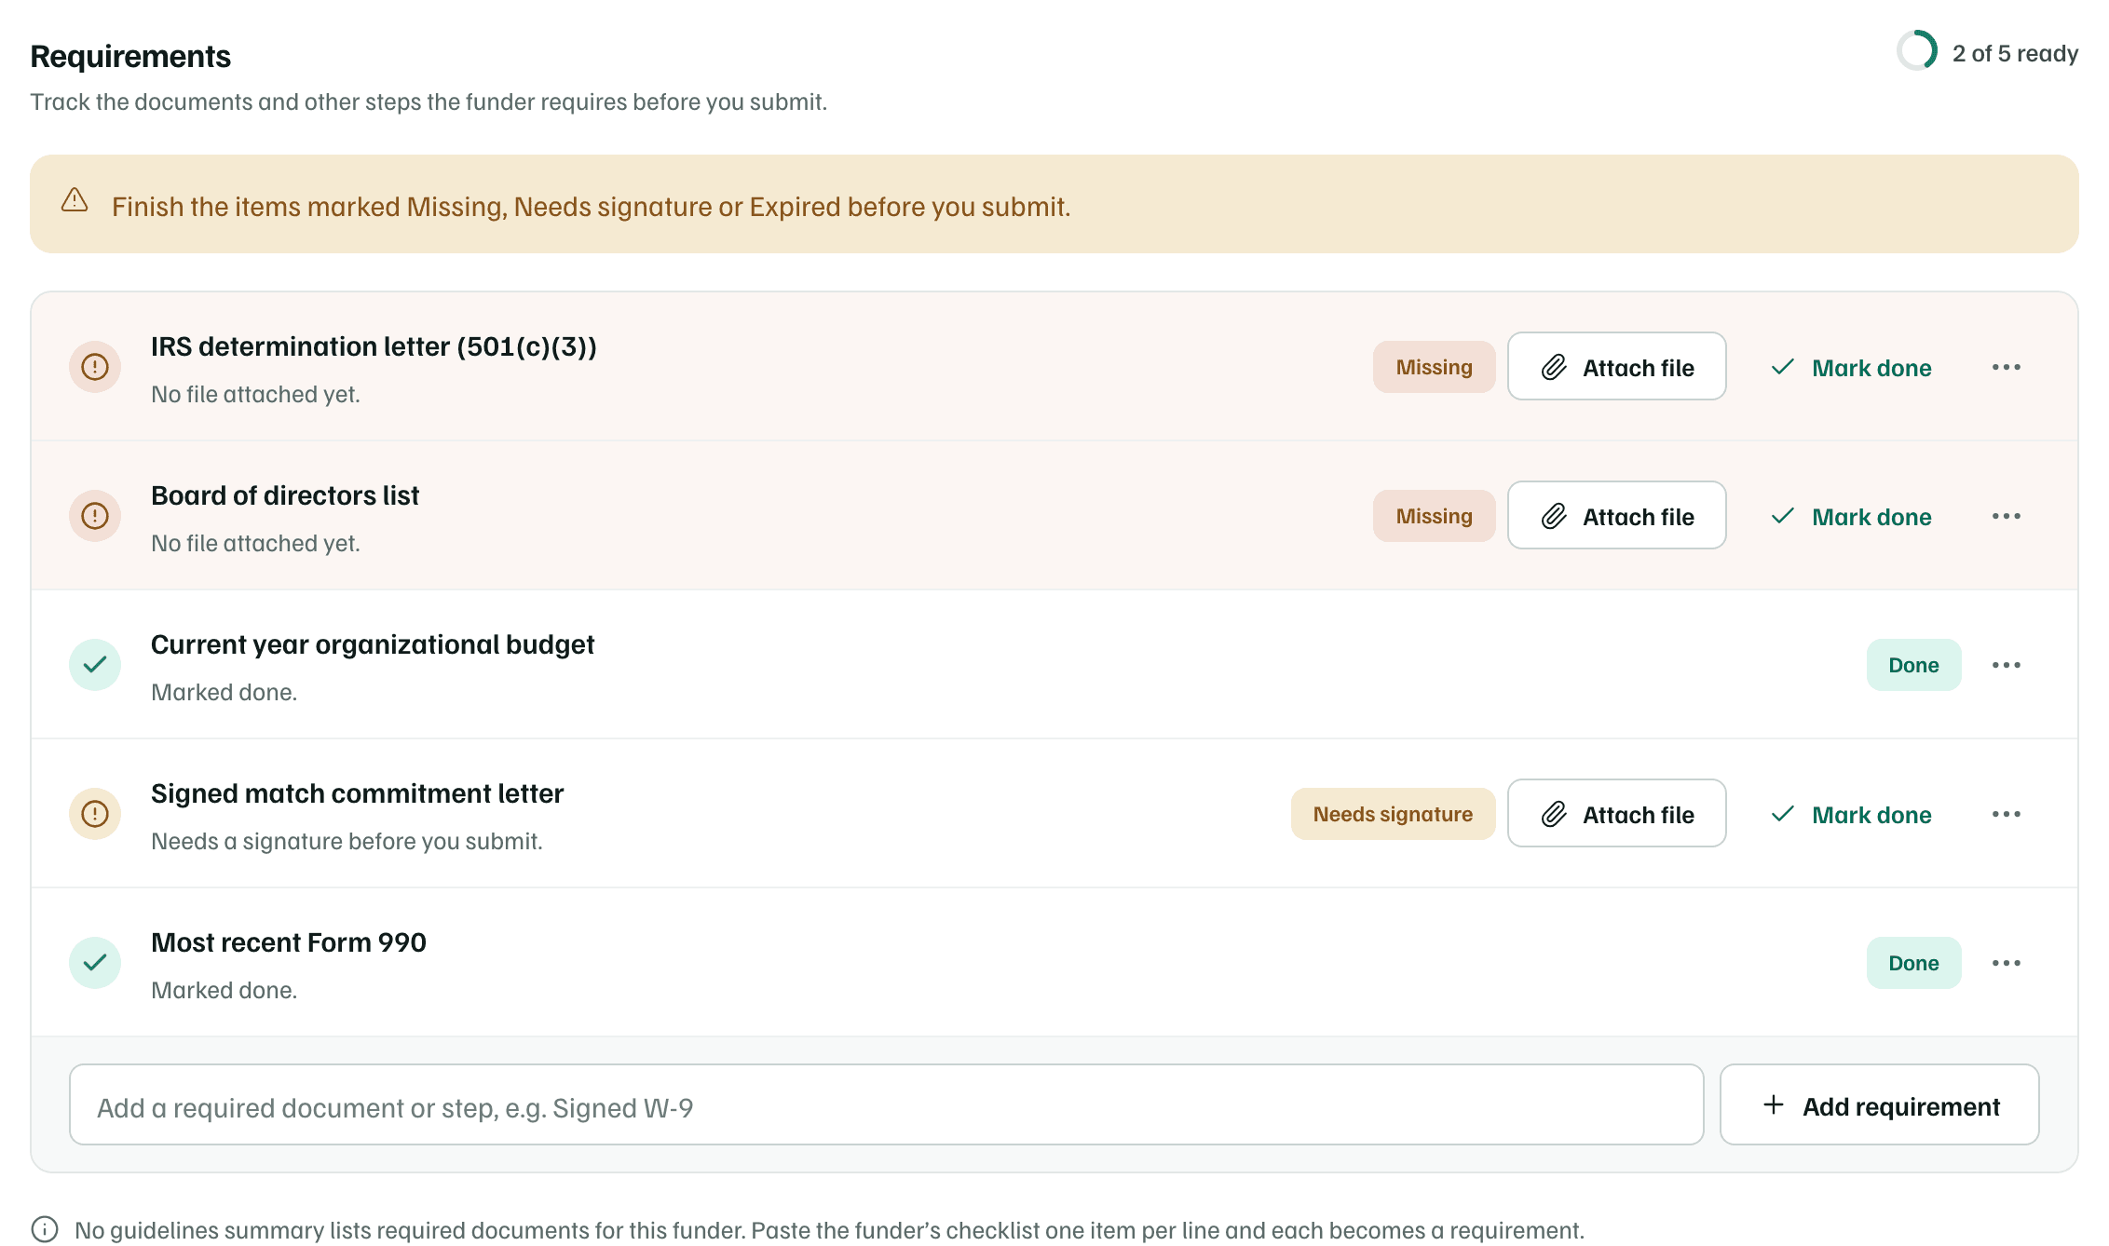Click the alert icon beside Signed match commitment letter

[x=95, y=814]
